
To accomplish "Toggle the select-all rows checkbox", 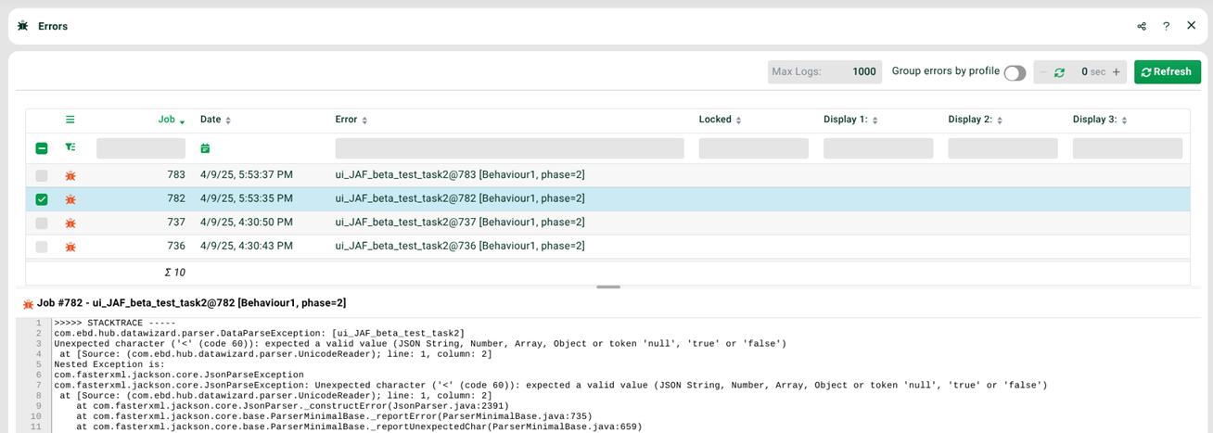I will click(x=42, y=148).
